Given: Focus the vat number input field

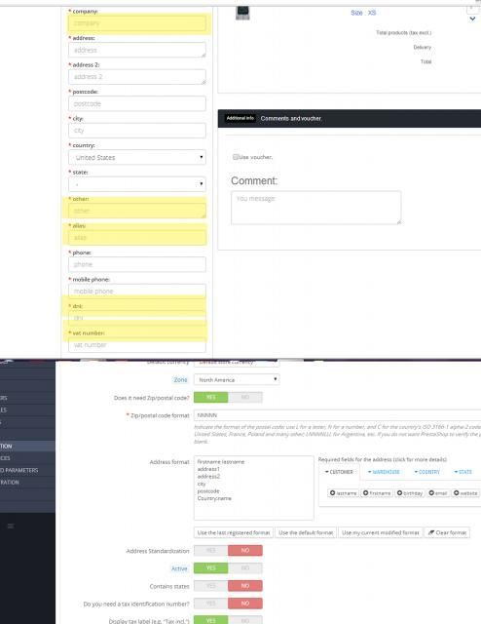Looking at the screenshot, I should click(137, 344).
